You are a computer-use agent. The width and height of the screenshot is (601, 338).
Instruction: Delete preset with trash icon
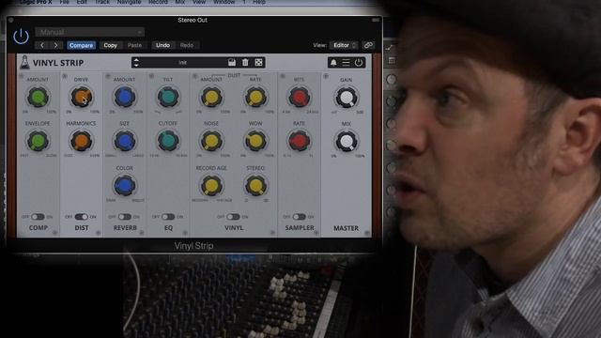(x=245, y=63)
